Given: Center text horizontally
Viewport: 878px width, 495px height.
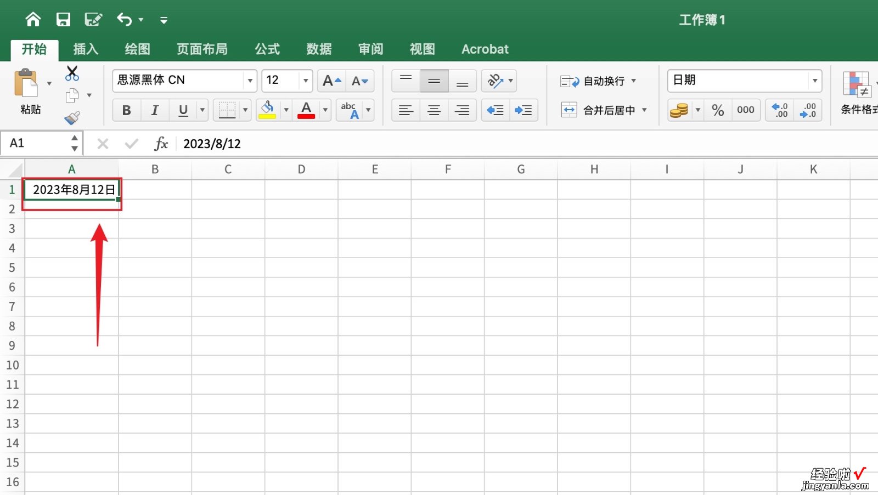Looking at the screenshot, I should 434,110.
